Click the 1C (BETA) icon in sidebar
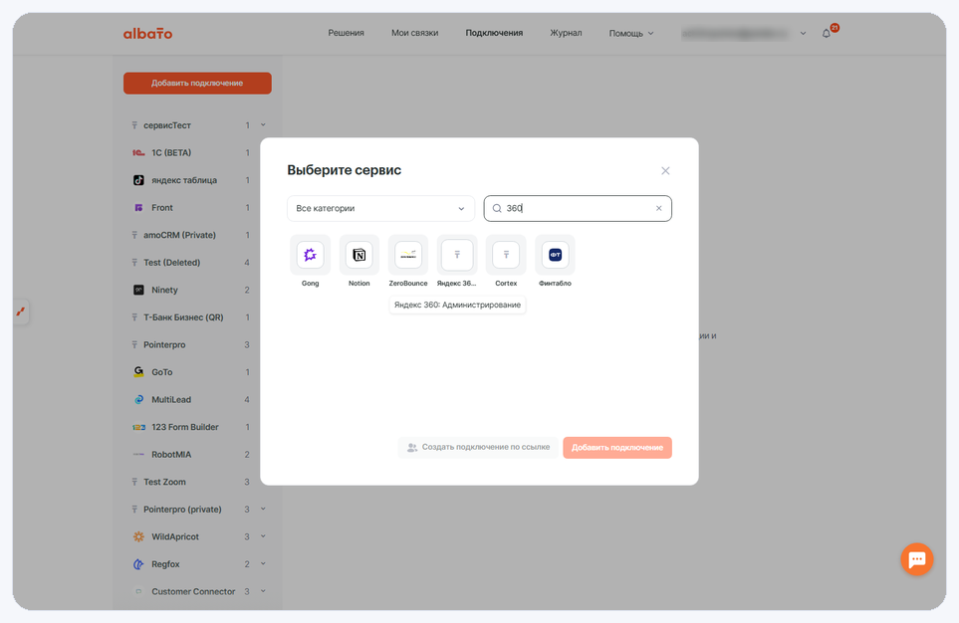 click(x=138, y=153)
